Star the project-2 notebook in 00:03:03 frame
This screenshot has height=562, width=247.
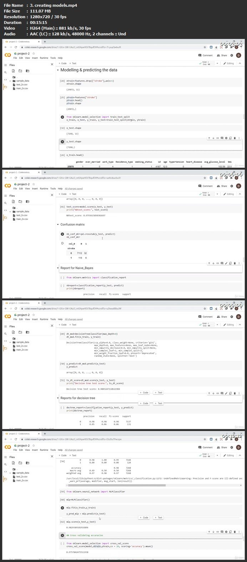pos(34,54)
